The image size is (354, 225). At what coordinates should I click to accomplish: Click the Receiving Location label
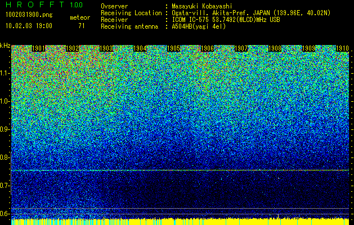pos(131,13)
